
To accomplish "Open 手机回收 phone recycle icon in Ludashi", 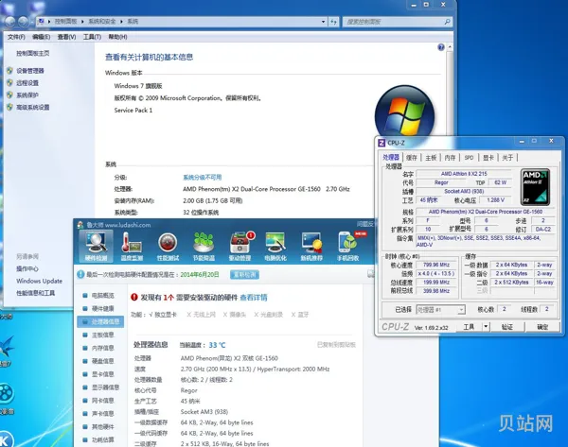I will tap(348, 246).
